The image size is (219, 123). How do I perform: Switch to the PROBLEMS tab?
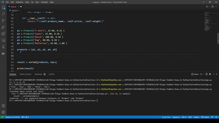(x=38, y=74)
